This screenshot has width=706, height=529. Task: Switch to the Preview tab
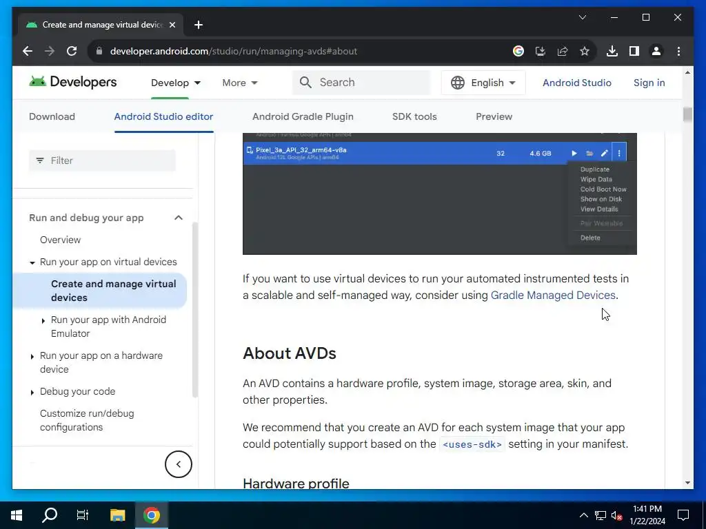coord(494,116)
